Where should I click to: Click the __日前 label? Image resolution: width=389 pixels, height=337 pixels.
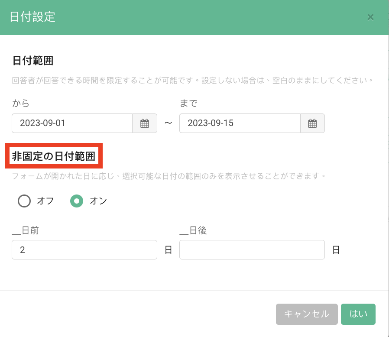(x=26, y=230)
